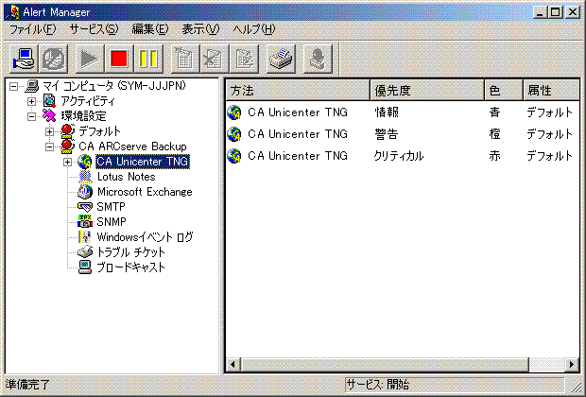Open the サービス(S) menu
Screen dimensions: 586x397
[x=94, y=29]
